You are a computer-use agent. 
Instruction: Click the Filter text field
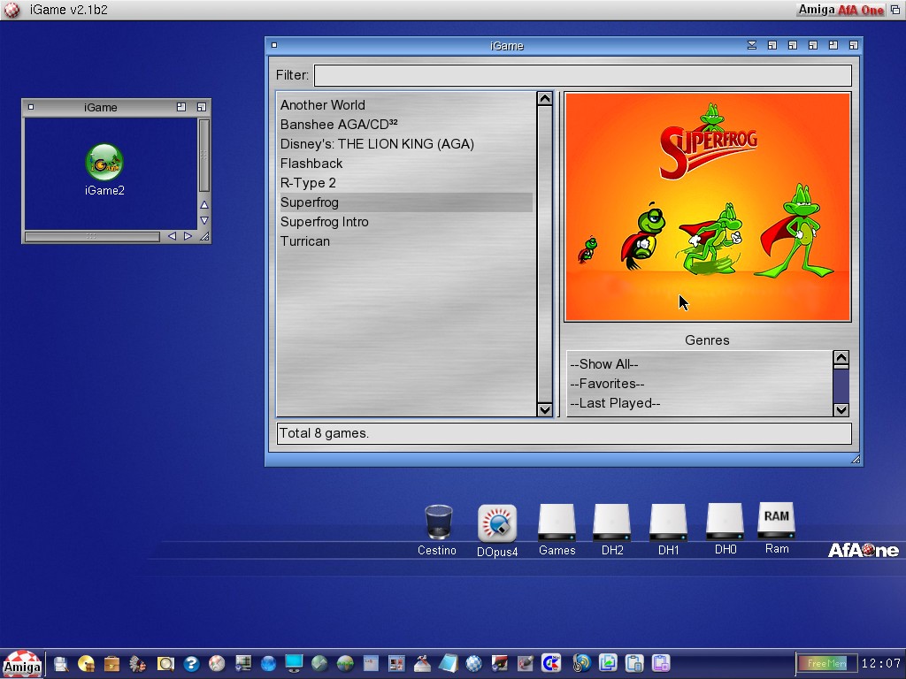(582, 75)
